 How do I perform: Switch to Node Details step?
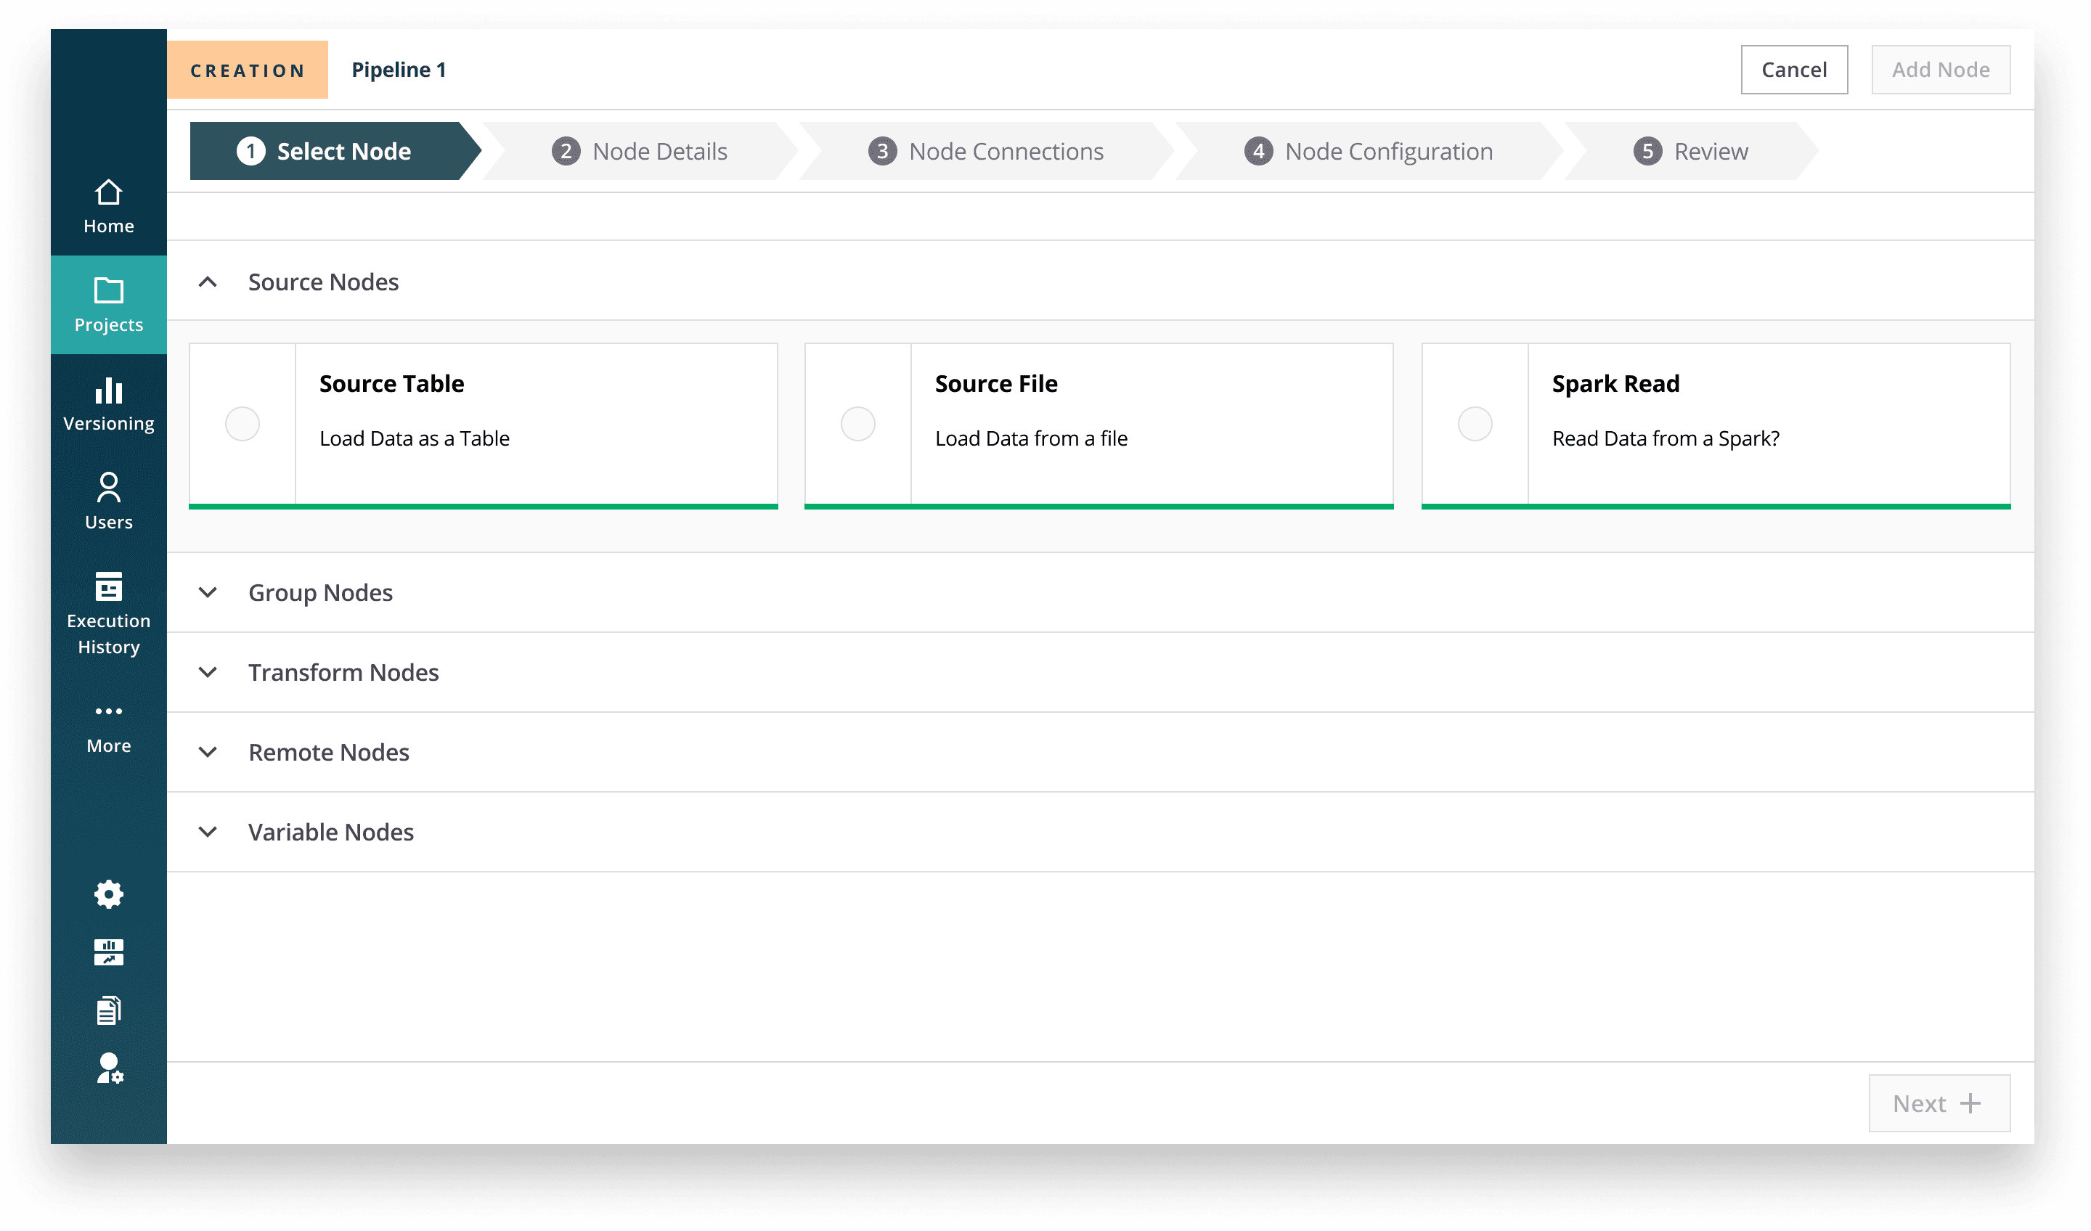640,151
